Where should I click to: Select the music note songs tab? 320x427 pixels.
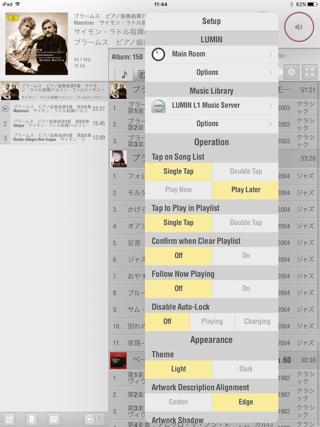pos(124,74)
